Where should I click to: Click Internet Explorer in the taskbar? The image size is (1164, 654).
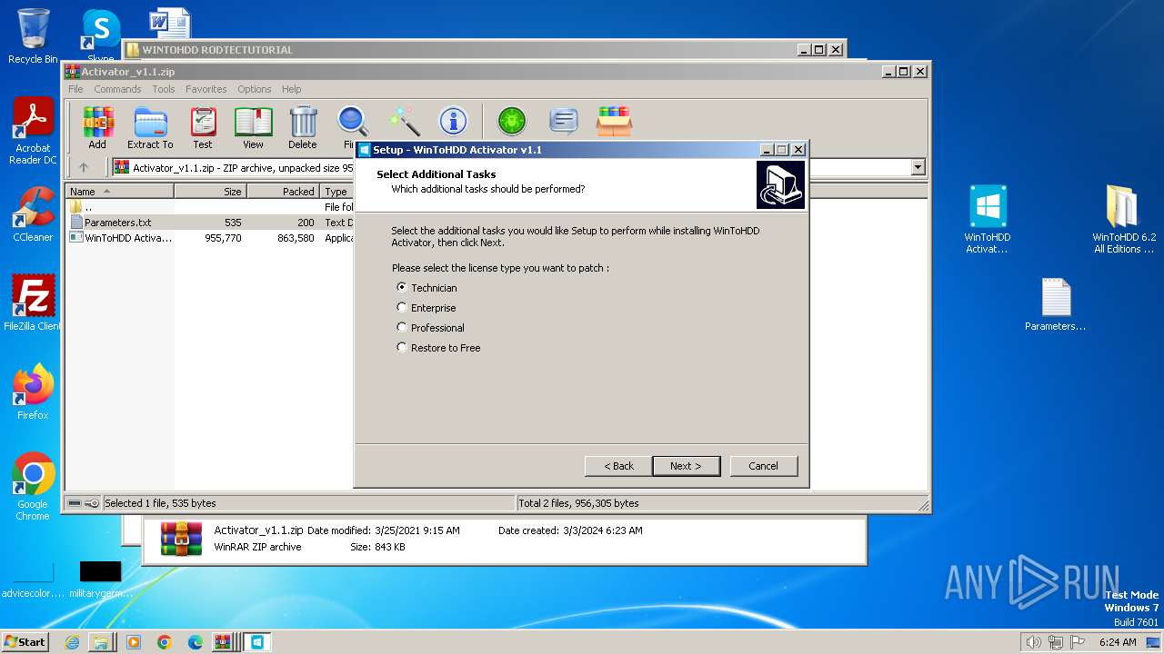coord(72,642)
